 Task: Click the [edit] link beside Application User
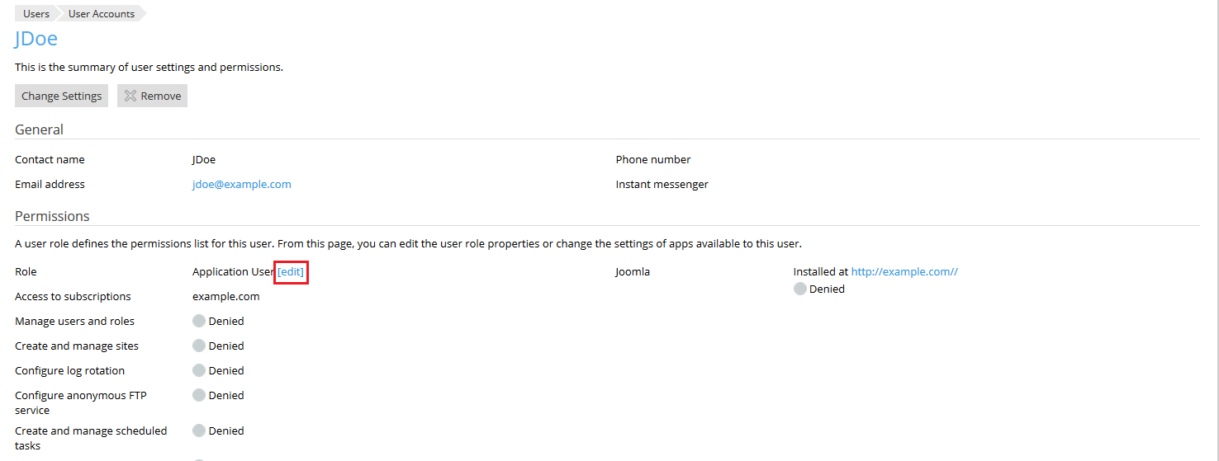[x=291, y=271]
